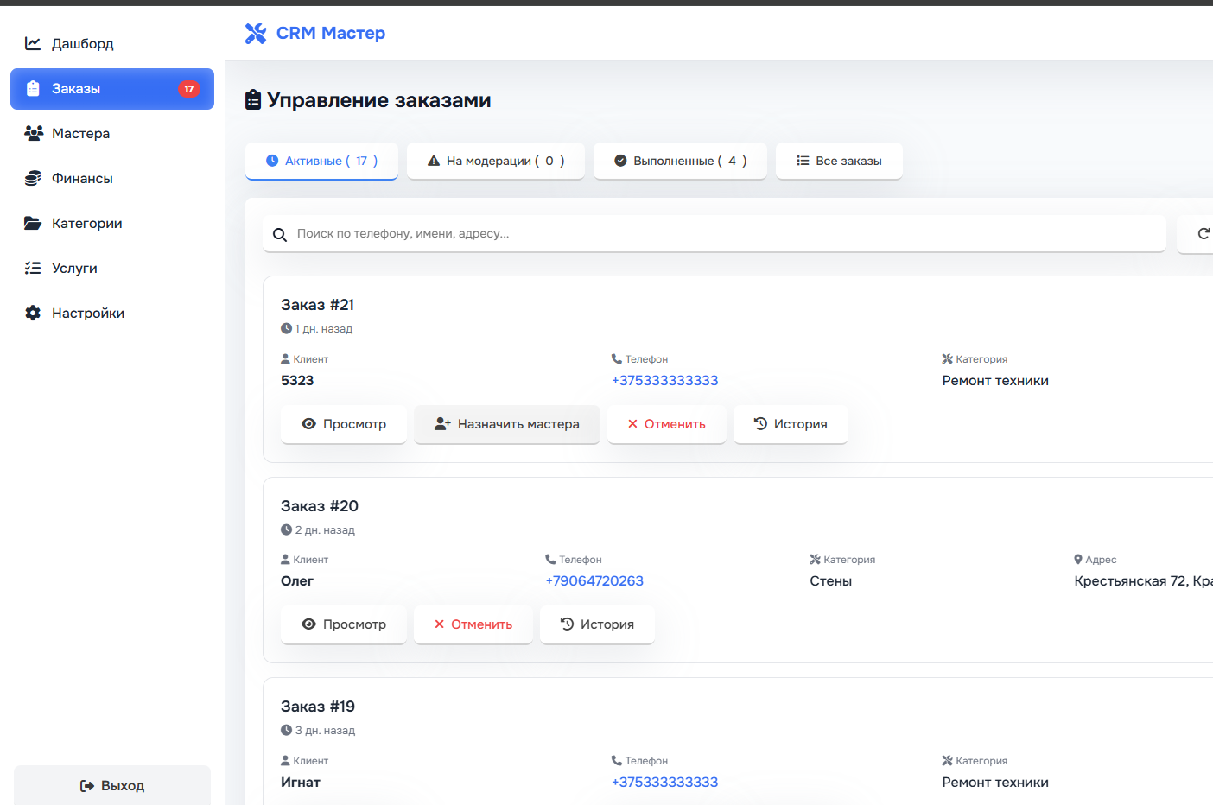Image resolution: width=1213 pixels, height=805 pixels.
Task: Click the list icon on Все заказы
Action: pyautogui.click(x=803, y=161)
